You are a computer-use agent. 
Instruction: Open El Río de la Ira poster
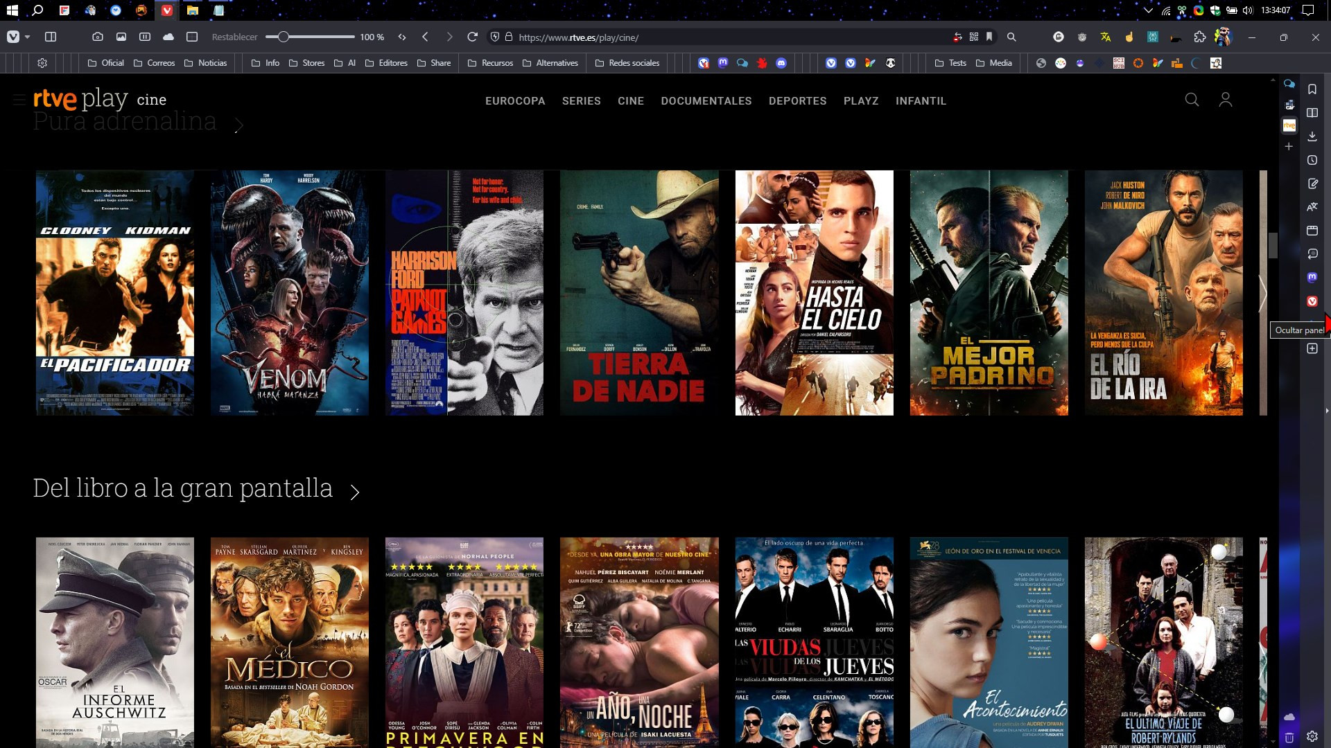1163,293
